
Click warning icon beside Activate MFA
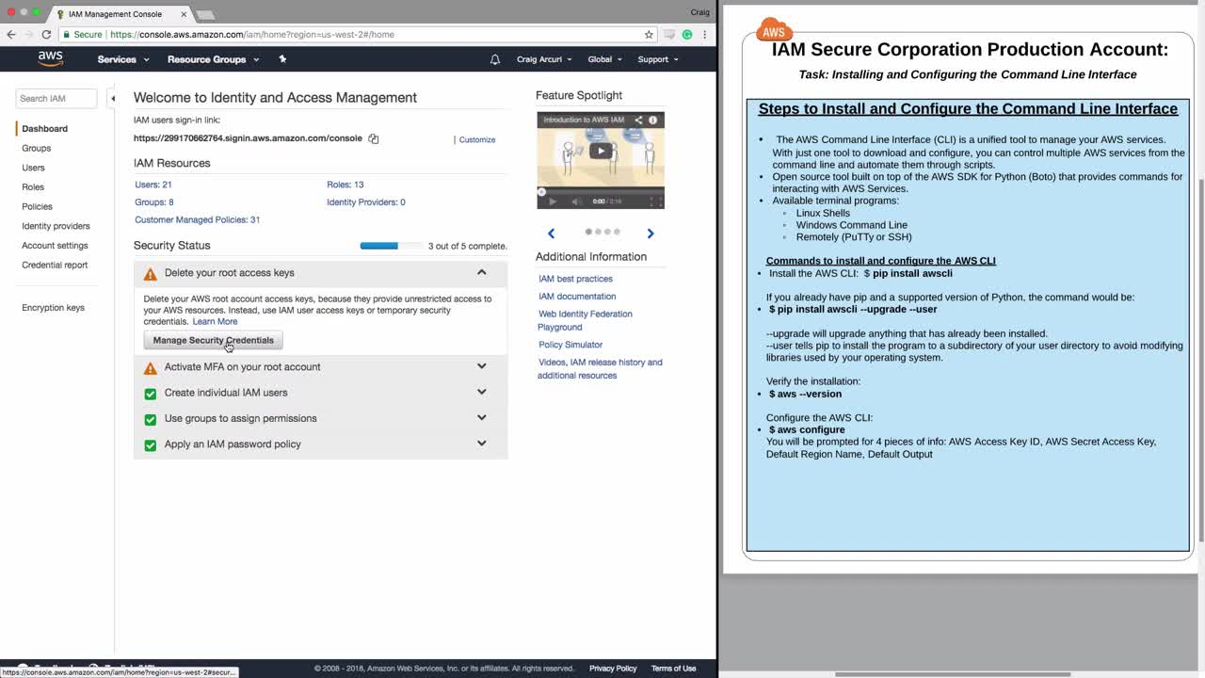pyautogui.click(x=151, y=368)
